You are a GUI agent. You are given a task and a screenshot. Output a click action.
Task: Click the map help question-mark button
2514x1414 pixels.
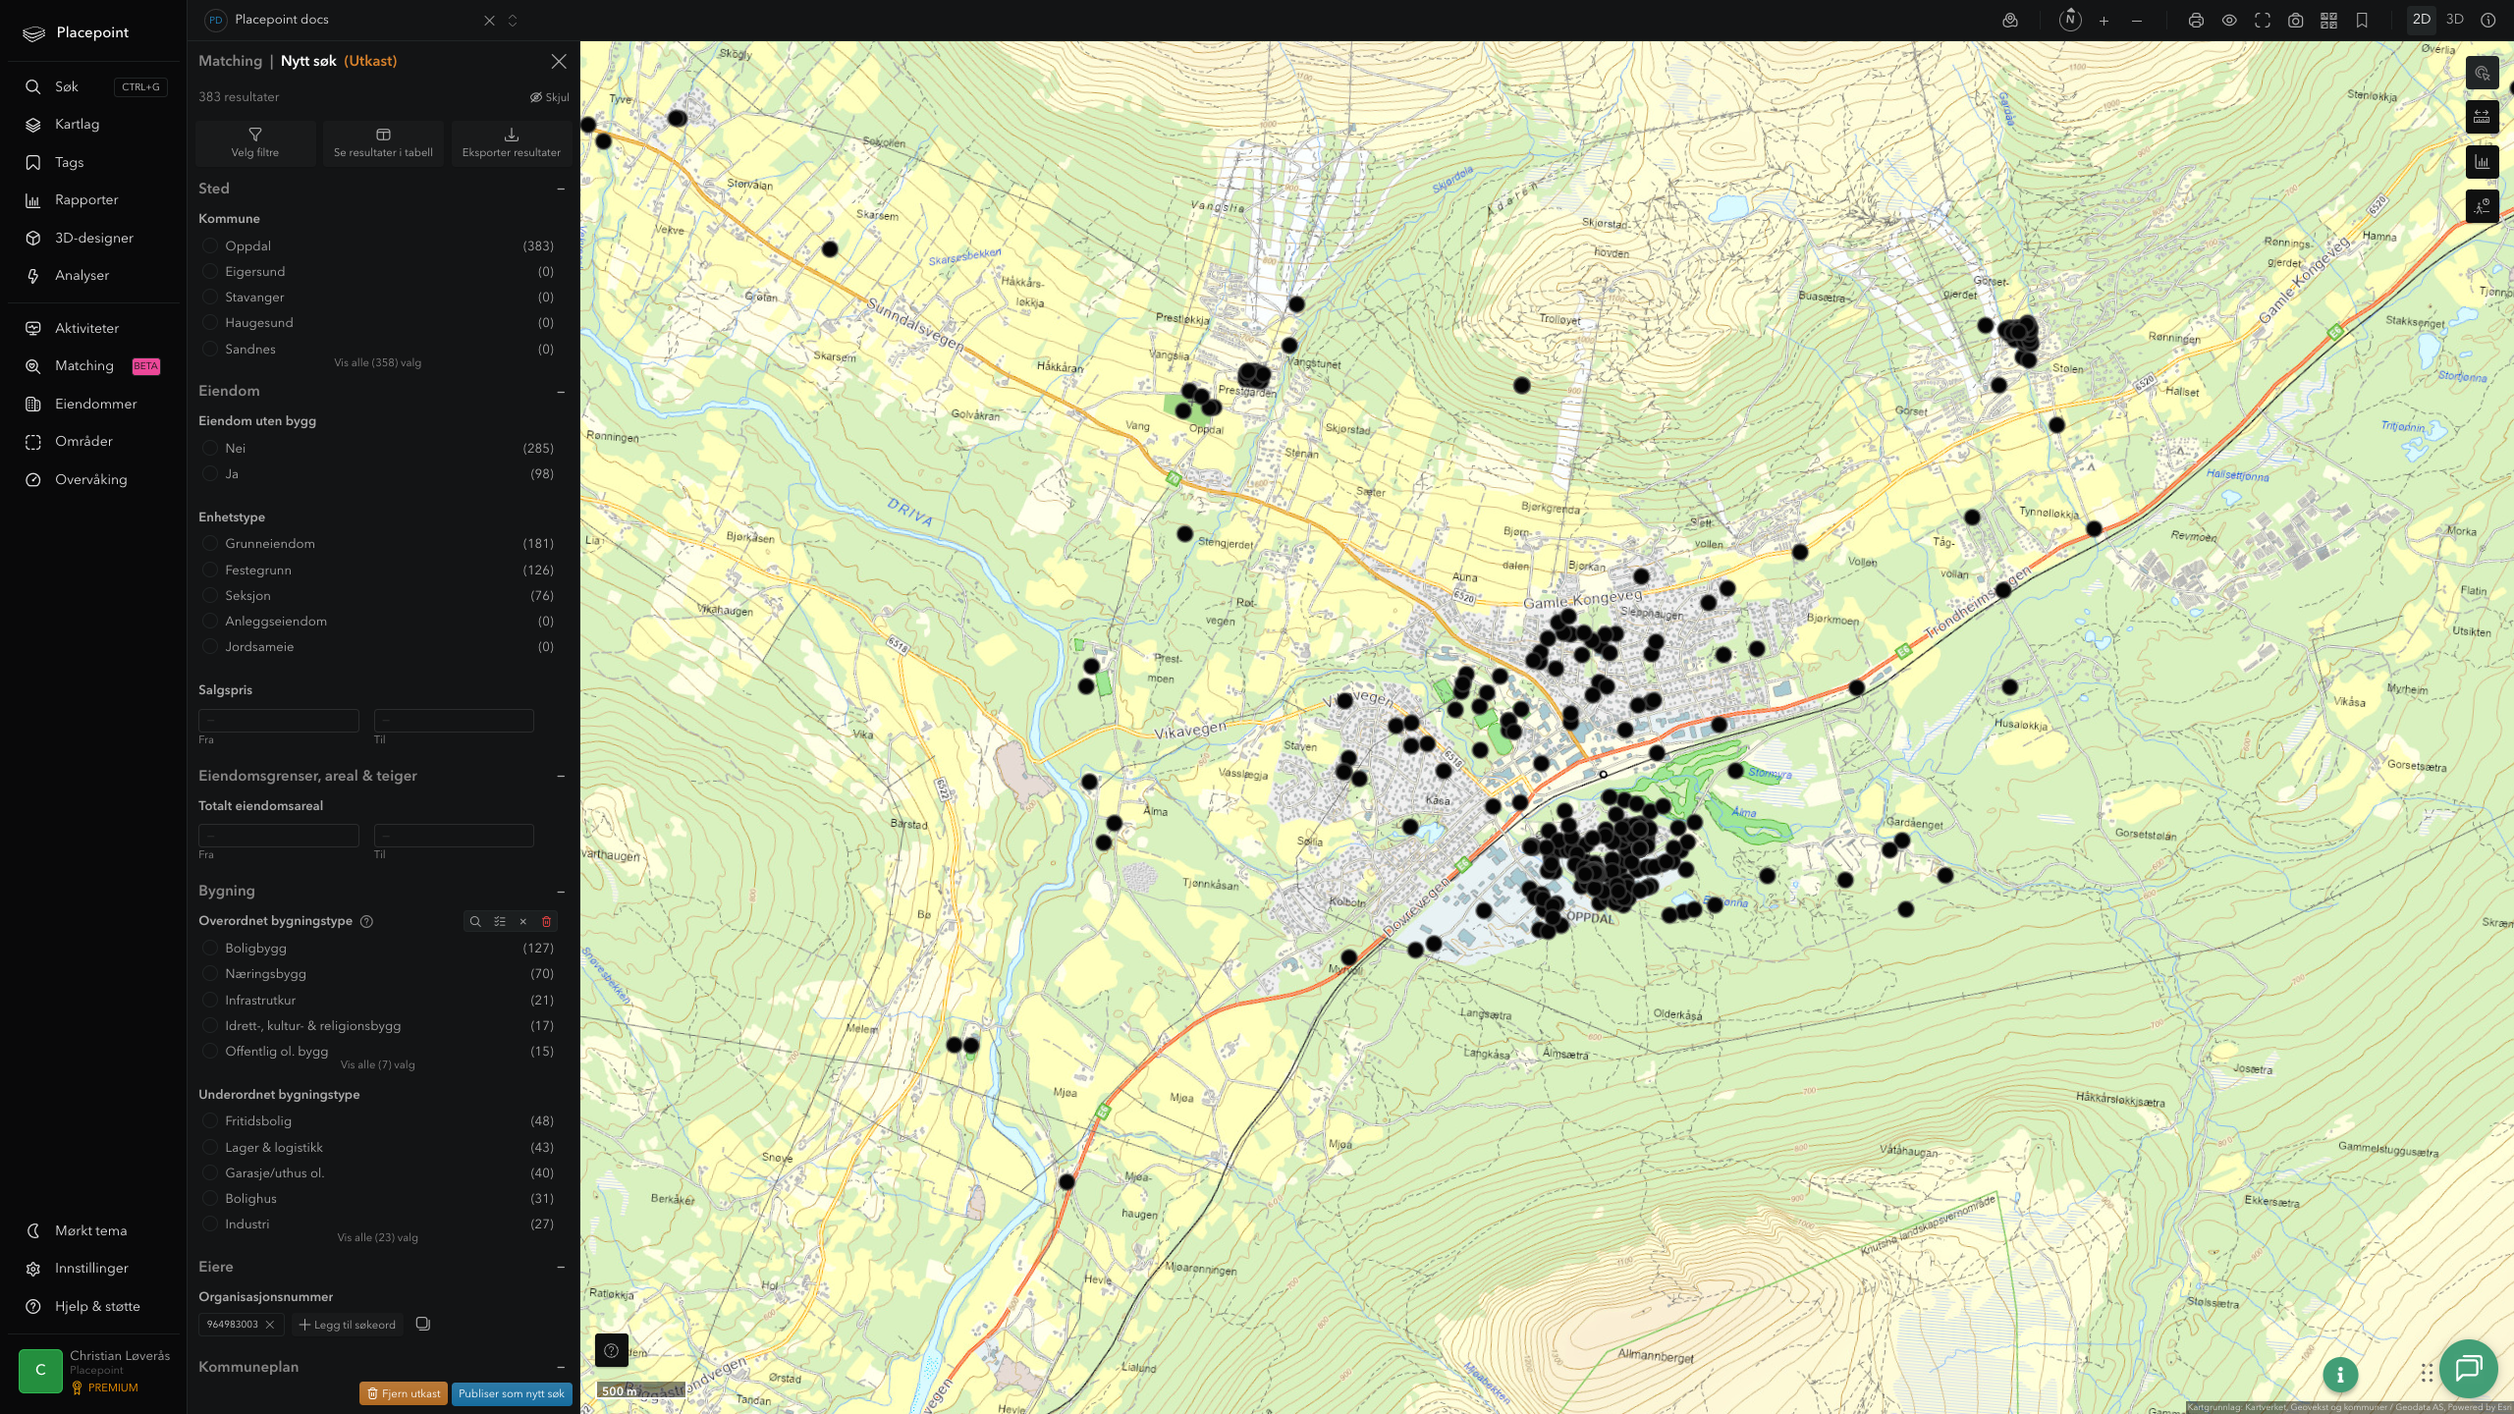tap(611, 1350)
